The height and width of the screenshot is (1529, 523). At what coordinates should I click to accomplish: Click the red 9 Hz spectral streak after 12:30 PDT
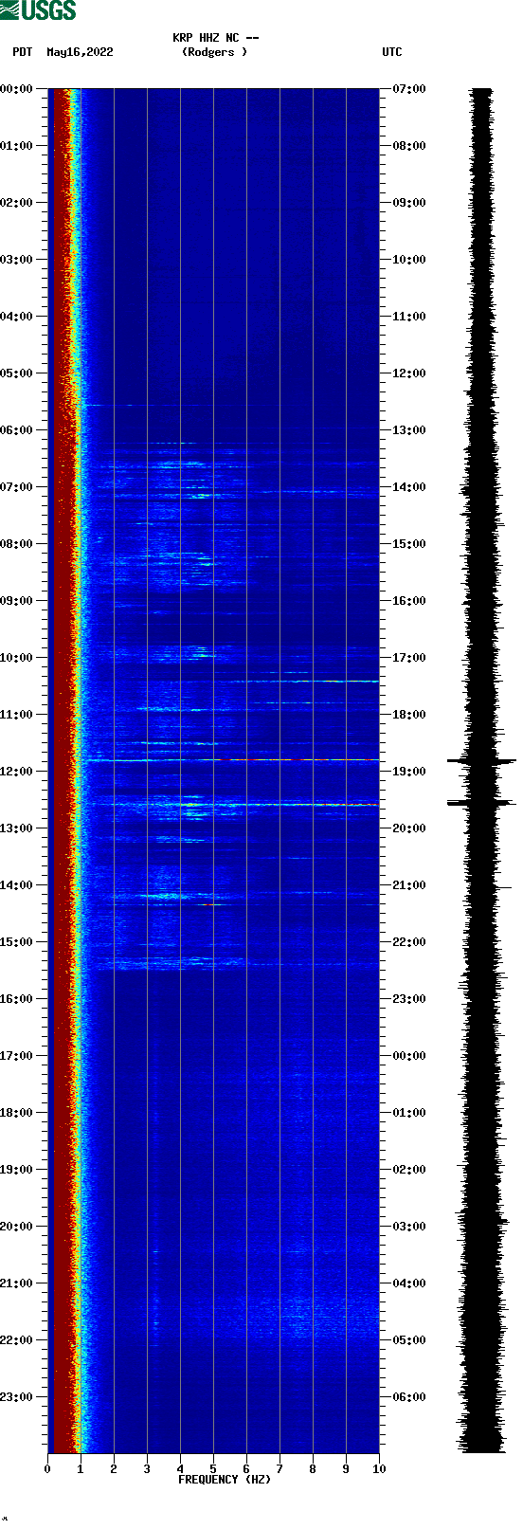(x=349, y=805)
